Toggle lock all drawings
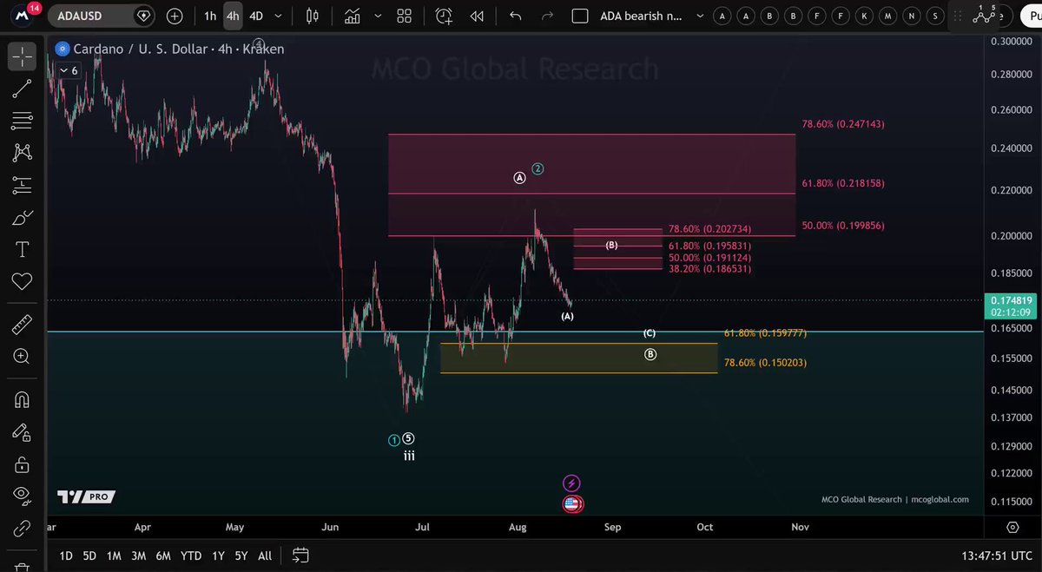The width and height of the screenshot is (1042, 572). coord(22,464)
